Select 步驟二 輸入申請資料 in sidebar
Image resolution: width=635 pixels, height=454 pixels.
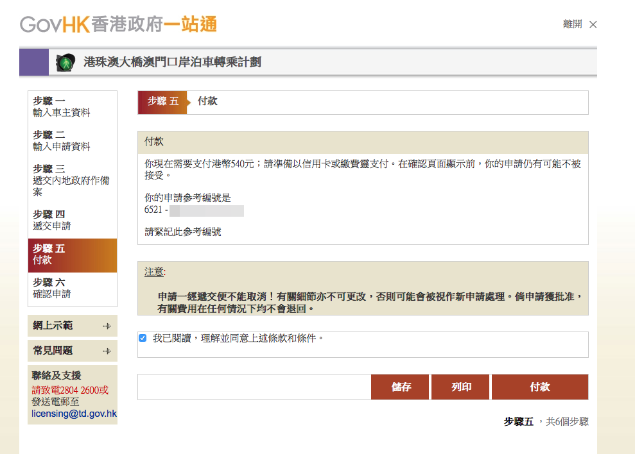click(62, 141)
